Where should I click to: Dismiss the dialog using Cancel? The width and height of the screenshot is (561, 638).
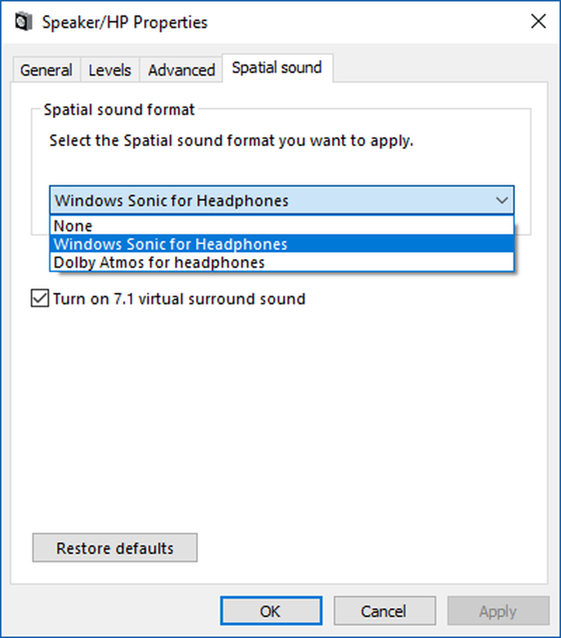384,611
